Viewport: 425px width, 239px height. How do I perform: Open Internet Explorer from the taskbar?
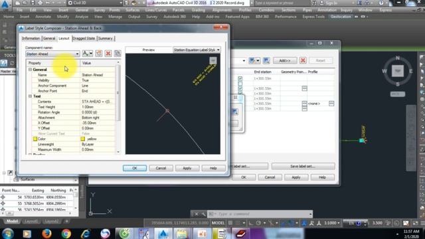click(x=86, y=233)
